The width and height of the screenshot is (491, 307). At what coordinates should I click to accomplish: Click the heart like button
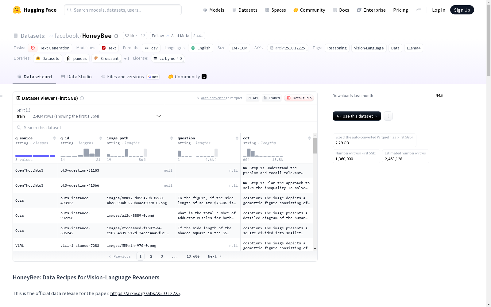[x=131, y=36]
